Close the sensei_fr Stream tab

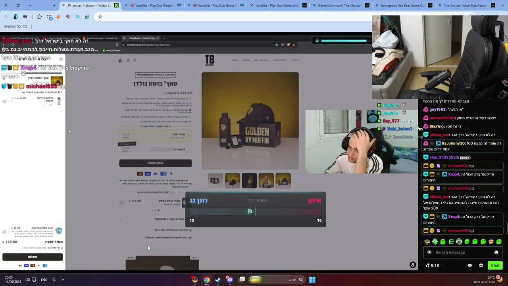point(63,6)
